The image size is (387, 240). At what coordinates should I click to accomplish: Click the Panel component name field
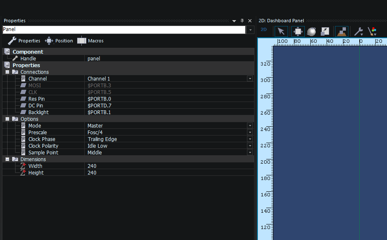(x=124, y=29)
